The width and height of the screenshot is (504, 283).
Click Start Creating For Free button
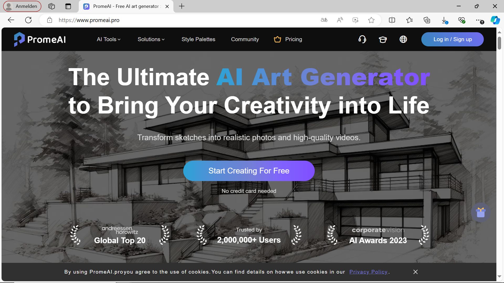(249, 171)
